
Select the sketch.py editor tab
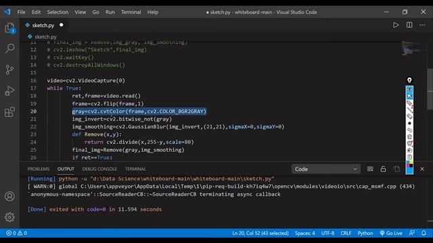click(43, 25)
